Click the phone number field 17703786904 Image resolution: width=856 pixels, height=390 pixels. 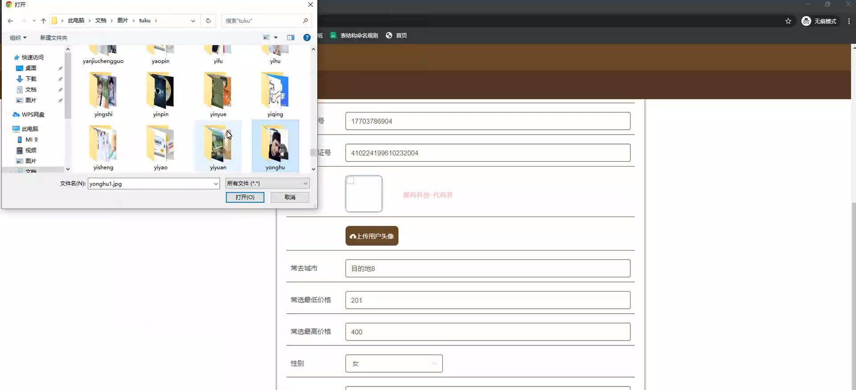point(488,121)
